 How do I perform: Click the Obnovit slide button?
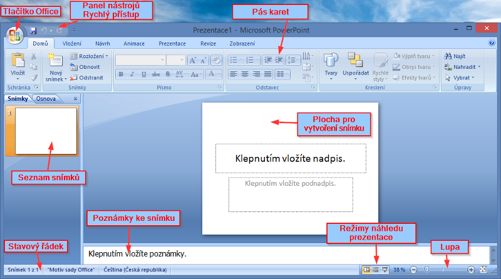(x=85, y=67)
